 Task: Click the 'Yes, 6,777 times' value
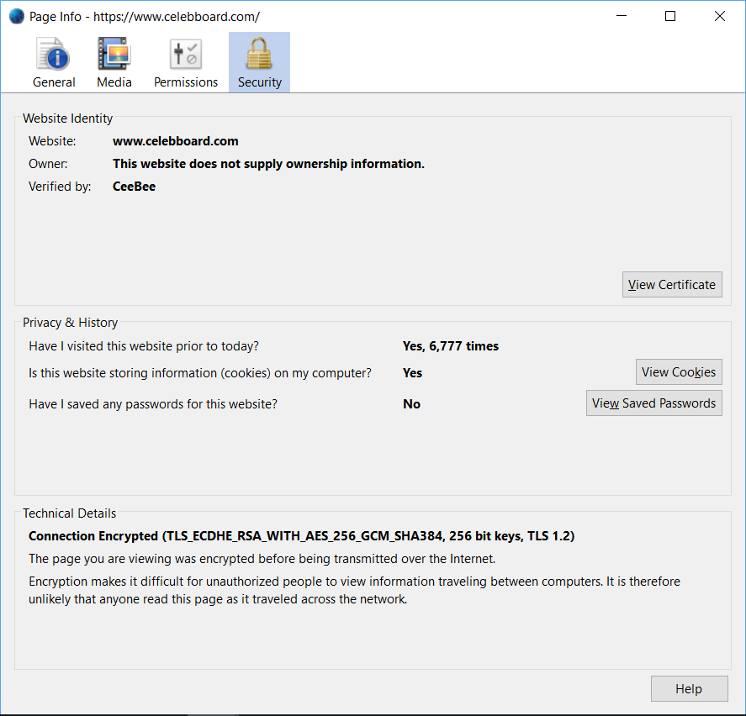(x=451, y=346)
